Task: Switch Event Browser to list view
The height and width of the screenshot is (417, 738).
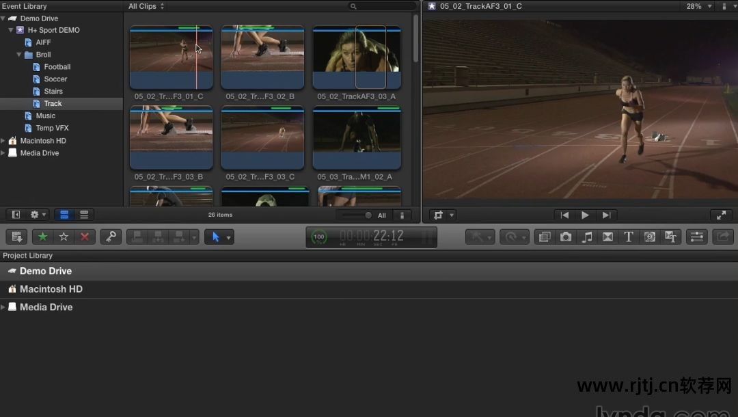Action: point(84,215)
